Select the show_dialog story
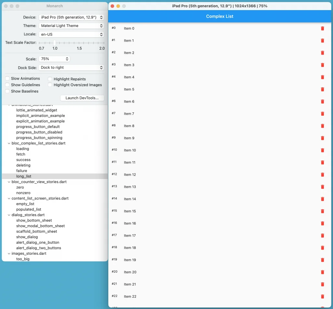333x309 pixels. (27, 237)
